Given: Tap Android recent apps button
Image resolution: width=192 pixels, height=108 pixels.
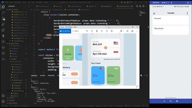Looking at the screenshot, I should click(x=177, y=101).
